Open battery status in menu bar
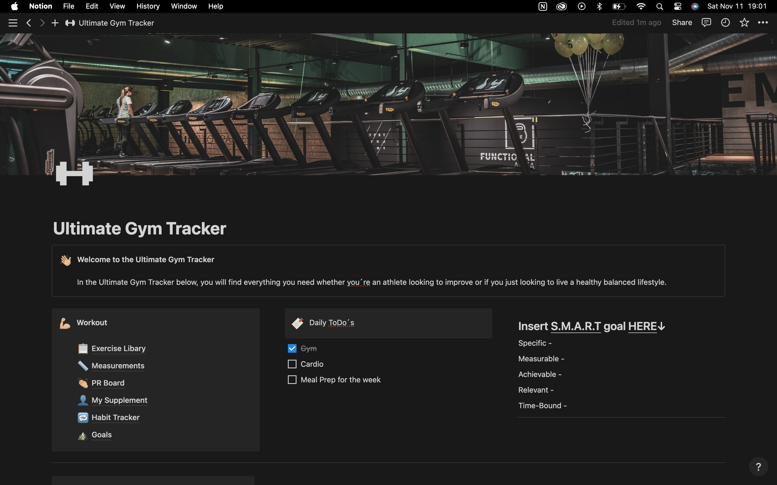777x485 pixels. (619, 6)
